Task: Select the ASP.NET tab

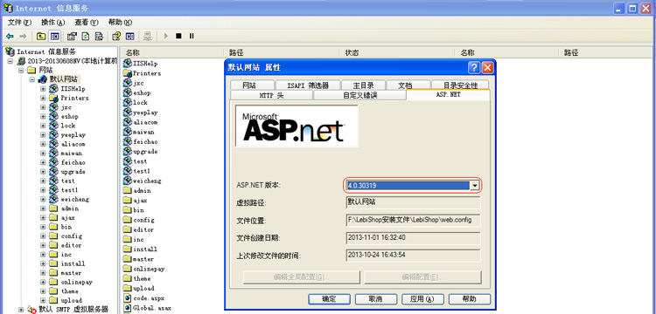Action: coord(448,95)
